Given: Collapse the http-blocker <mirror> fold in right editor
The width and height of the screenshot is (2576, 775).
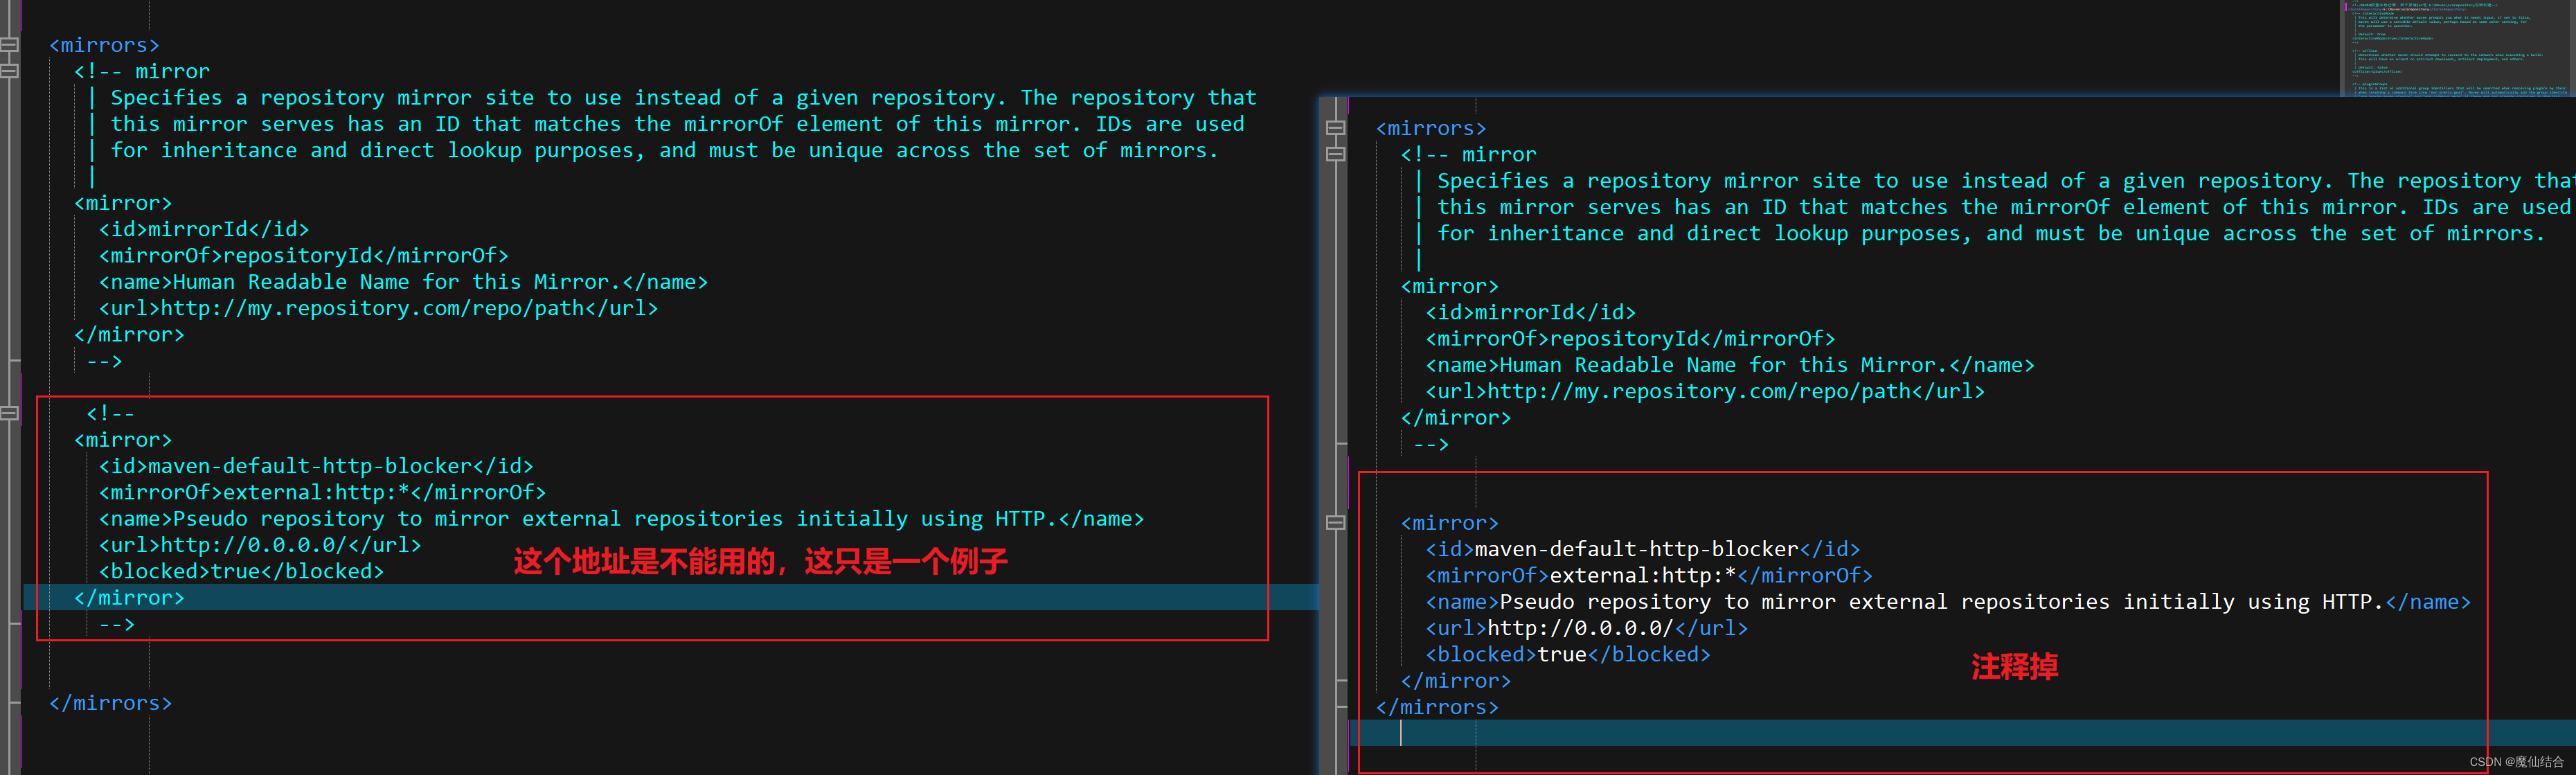Looking at the screenshot, I should [x=1335, y=522].
